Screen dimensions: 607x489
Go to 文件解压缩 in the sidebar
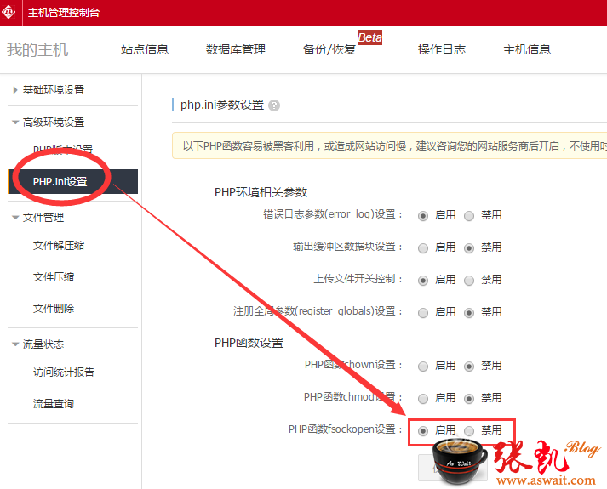click(x=59, y=246)
